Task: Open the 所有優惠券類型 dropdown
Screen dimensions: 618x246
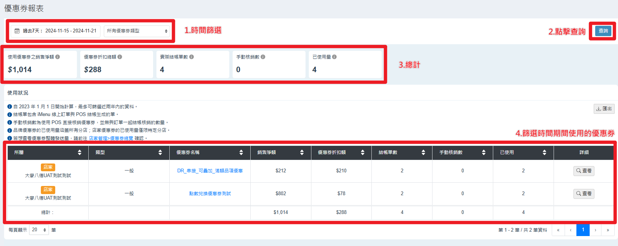Action: tap(137, 31)
